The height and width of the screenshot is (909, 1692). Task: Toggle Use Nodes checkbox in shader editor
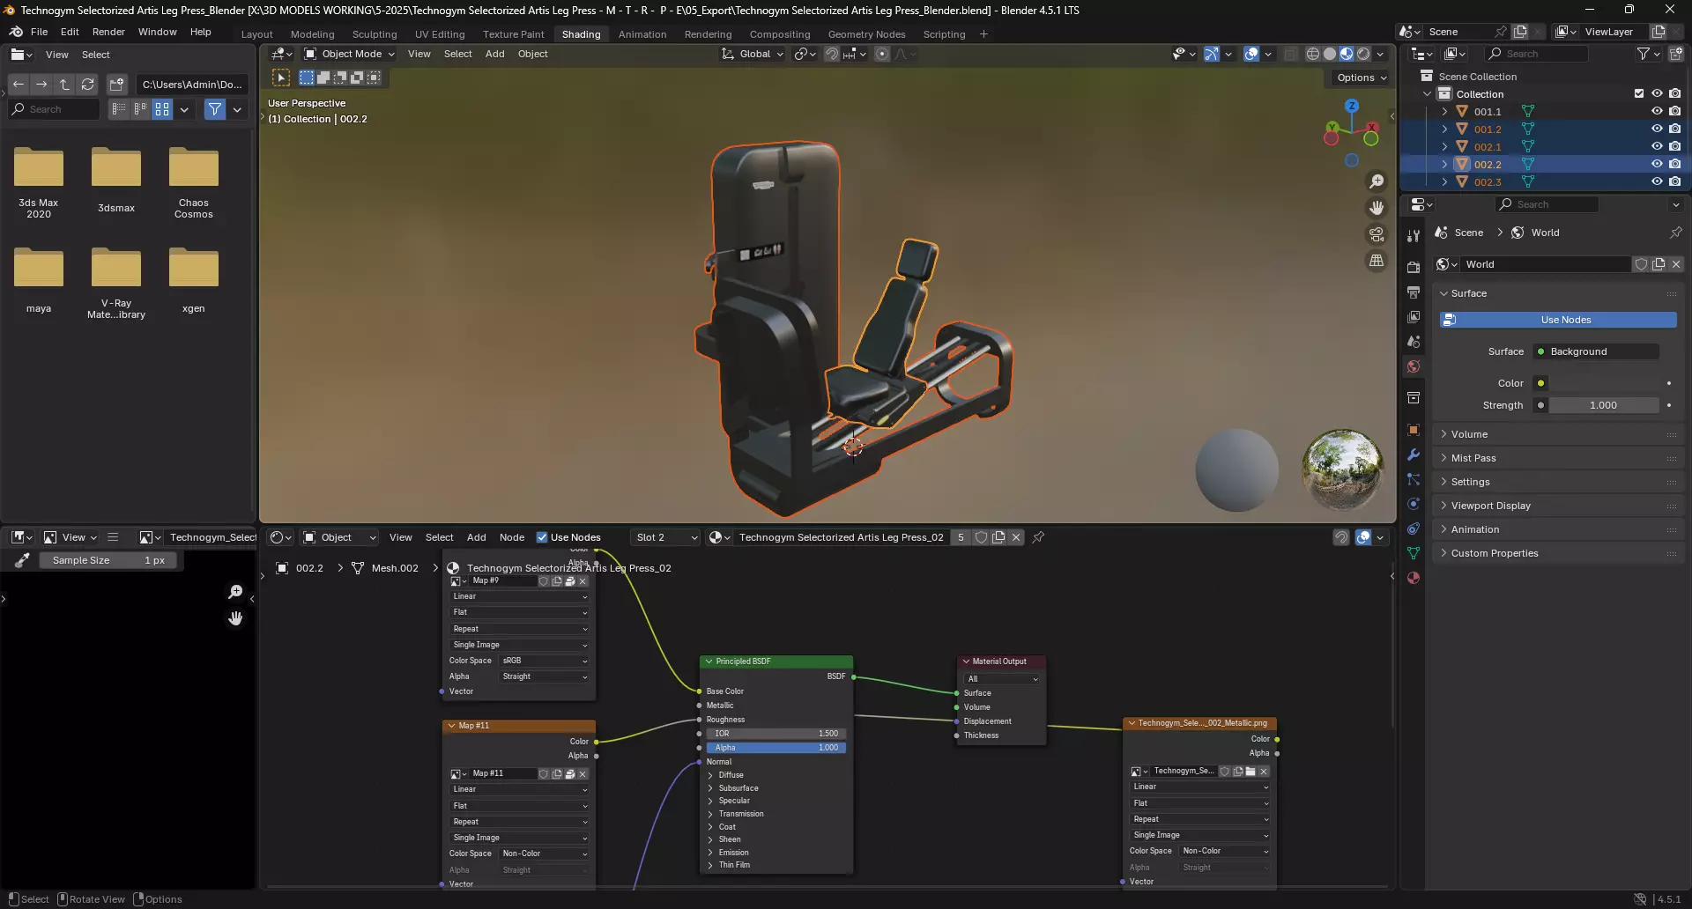[542, 537]
